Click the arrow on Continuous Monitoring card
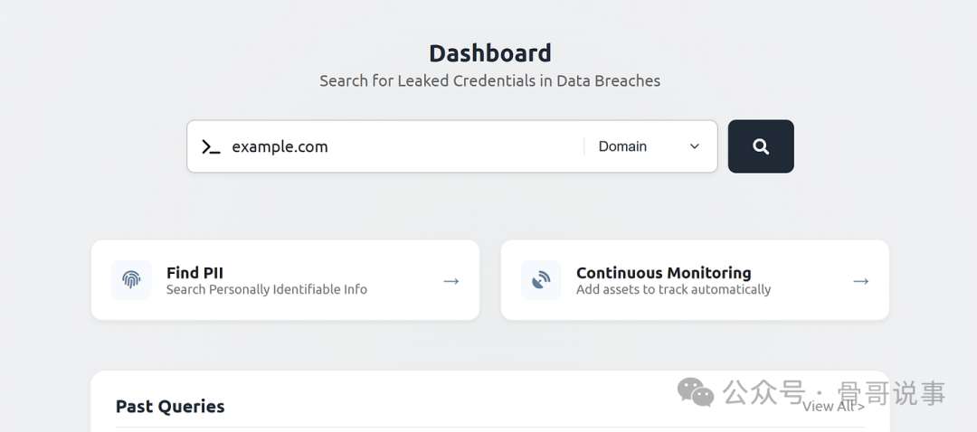The image size is (977, 432). pyautogui.click(x=861, y=281)
